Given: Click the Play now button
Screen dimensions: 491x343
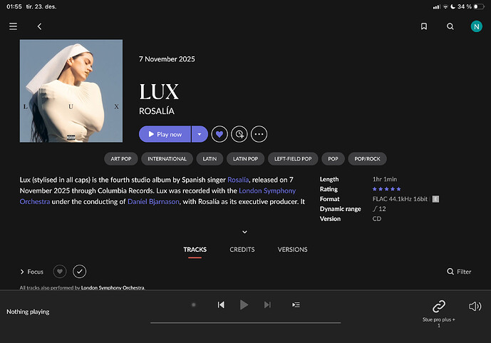Looking at the screenshot, I should [165, 134].
